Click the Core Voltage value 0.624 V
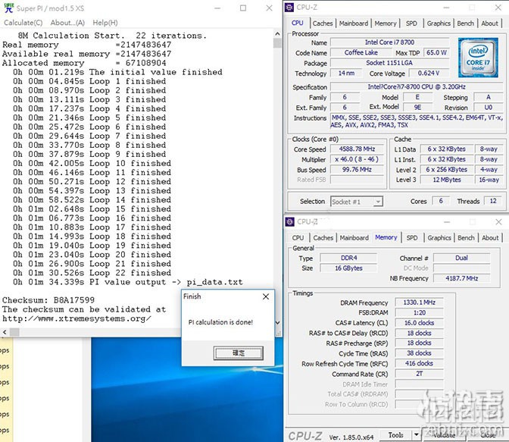Viewport: 509px width, 442px height. 429,73
